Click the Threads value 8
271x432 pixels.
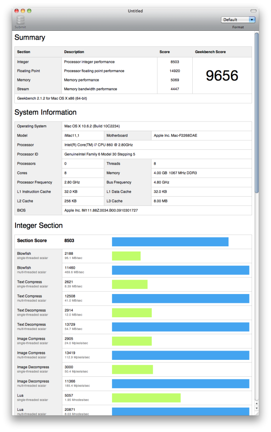[155, 164]
